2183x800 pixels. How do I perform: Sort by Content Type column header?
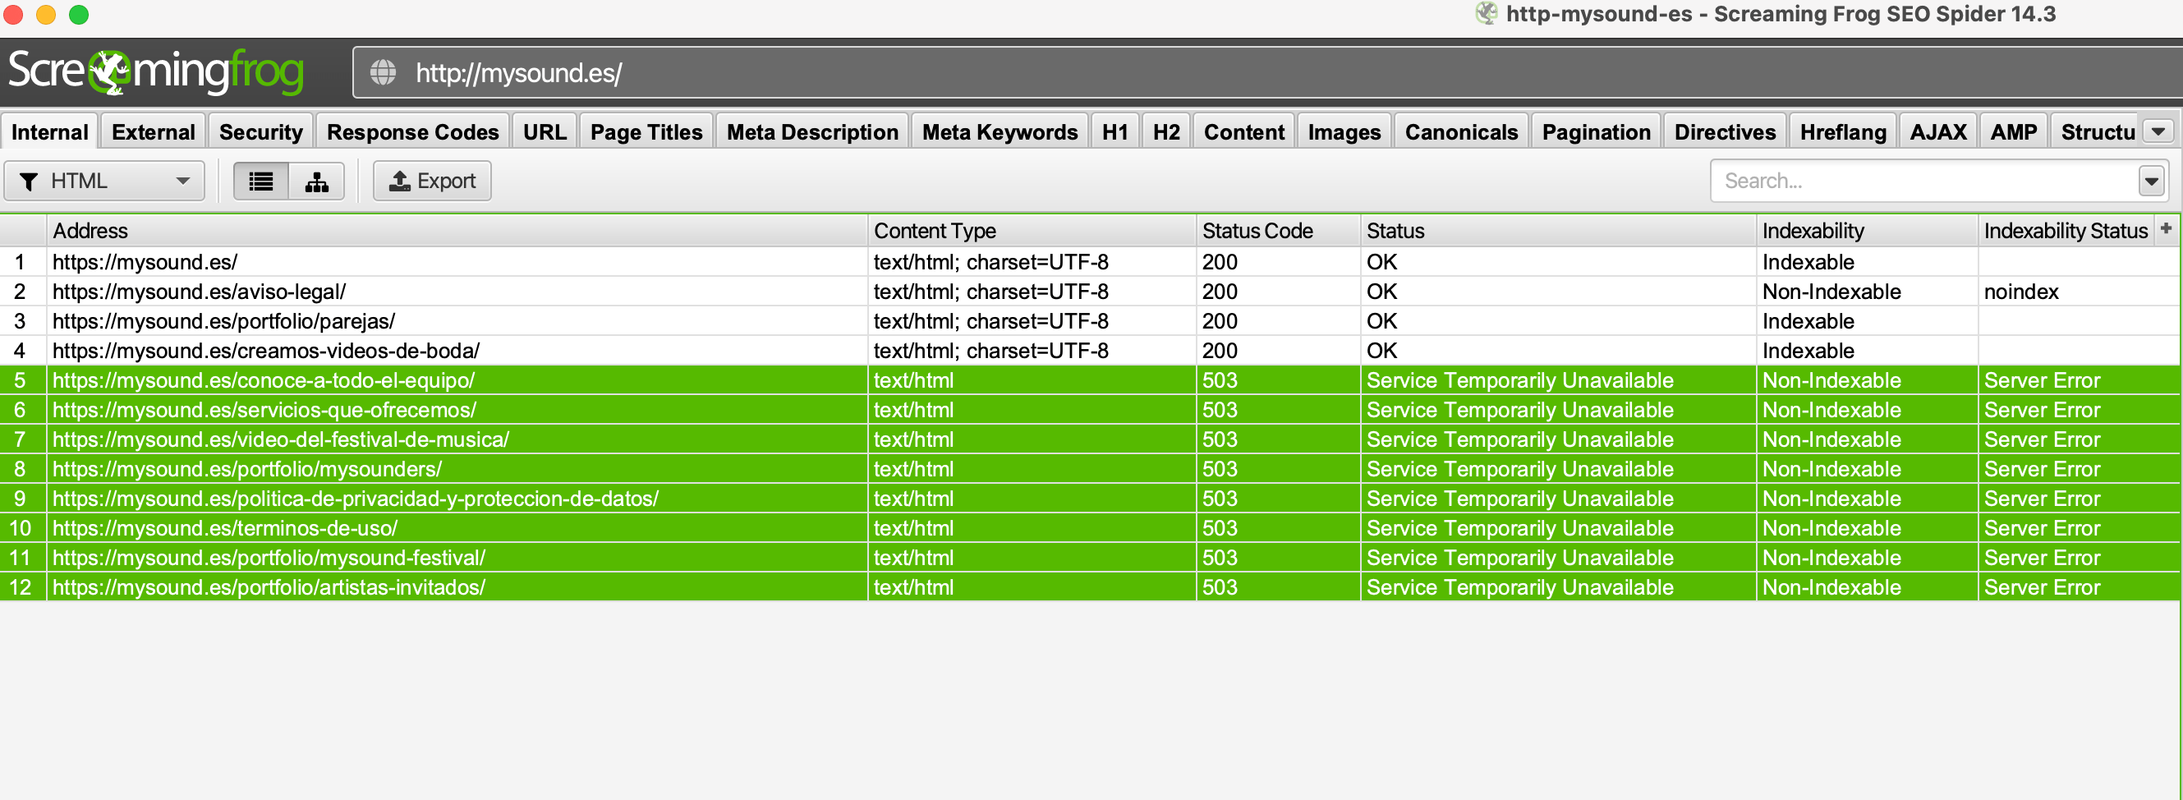pos(1032,231)
